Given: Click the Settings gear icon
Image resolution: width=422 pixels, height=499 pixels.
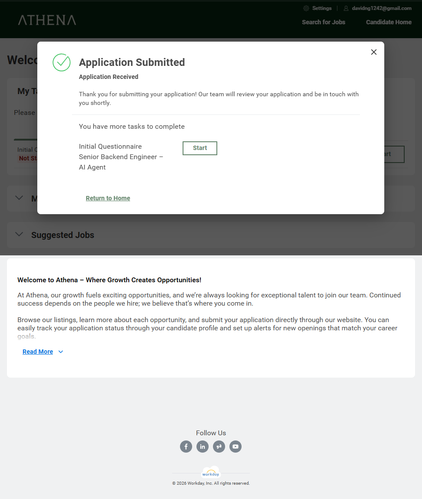Looking at the screenshot, I should pos(306,8).
